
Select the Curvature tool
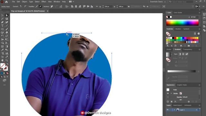point(7,22)
